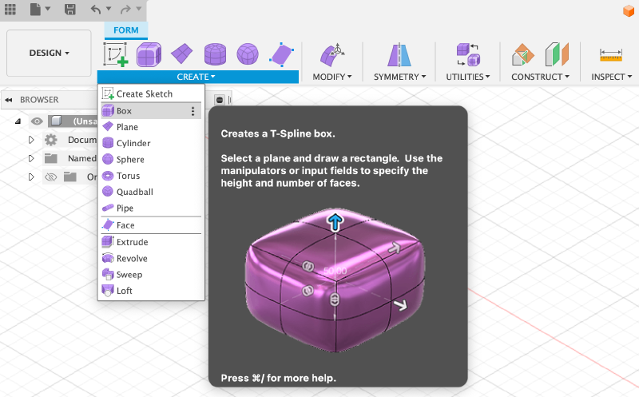This screenshot has width=639, height=397.
Task: Choose Pipe from the Create menu
Action: point(151,208)
